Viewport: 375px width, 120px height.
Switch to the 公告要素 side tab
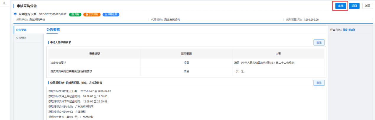[21, 29]
